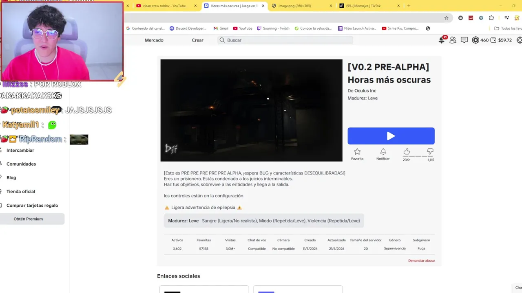
Task: Click the first round extension icon beside the star
Action: [461, 18]
